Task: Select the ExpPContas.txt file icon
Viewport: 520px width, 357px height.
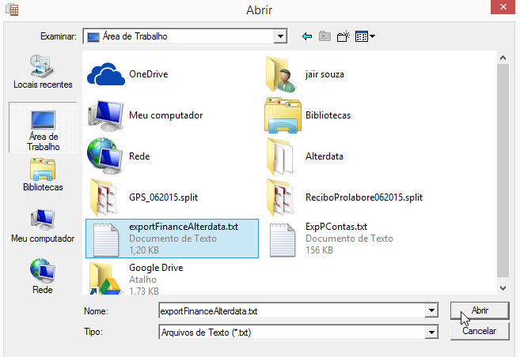Action: (x=283, y=240)
